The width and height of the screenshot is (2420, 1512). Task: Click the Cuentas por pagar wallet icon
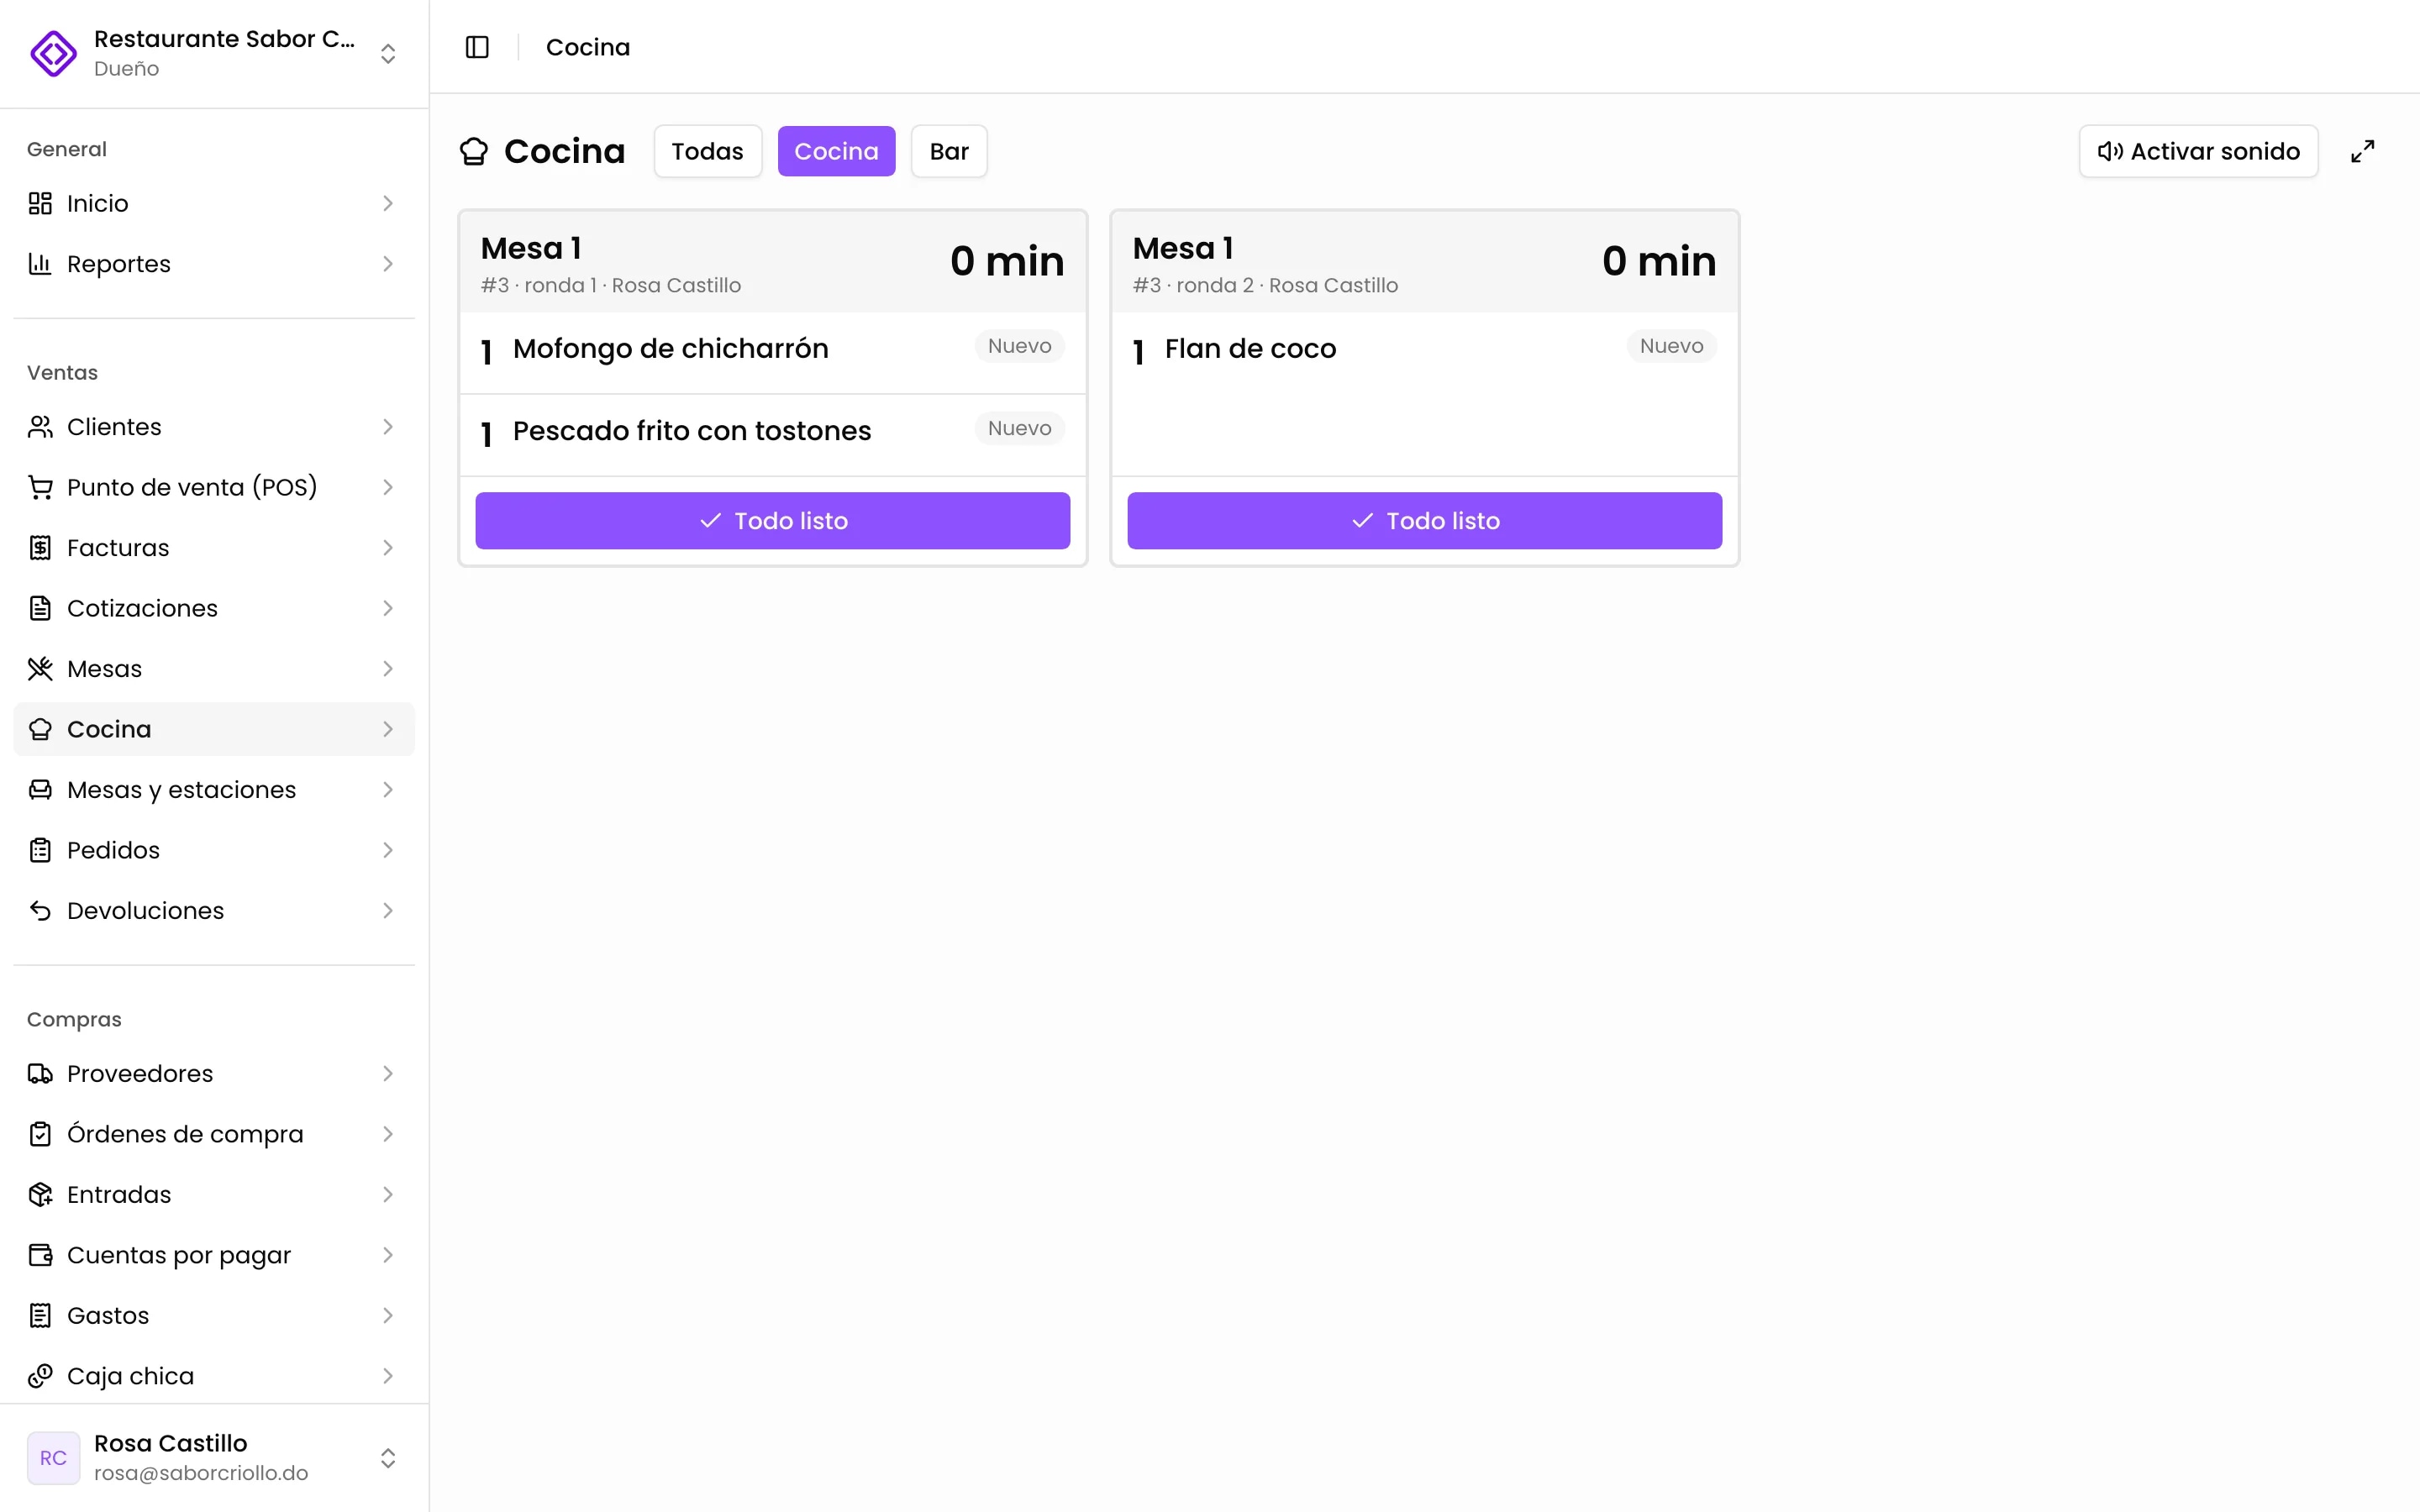40,1255
